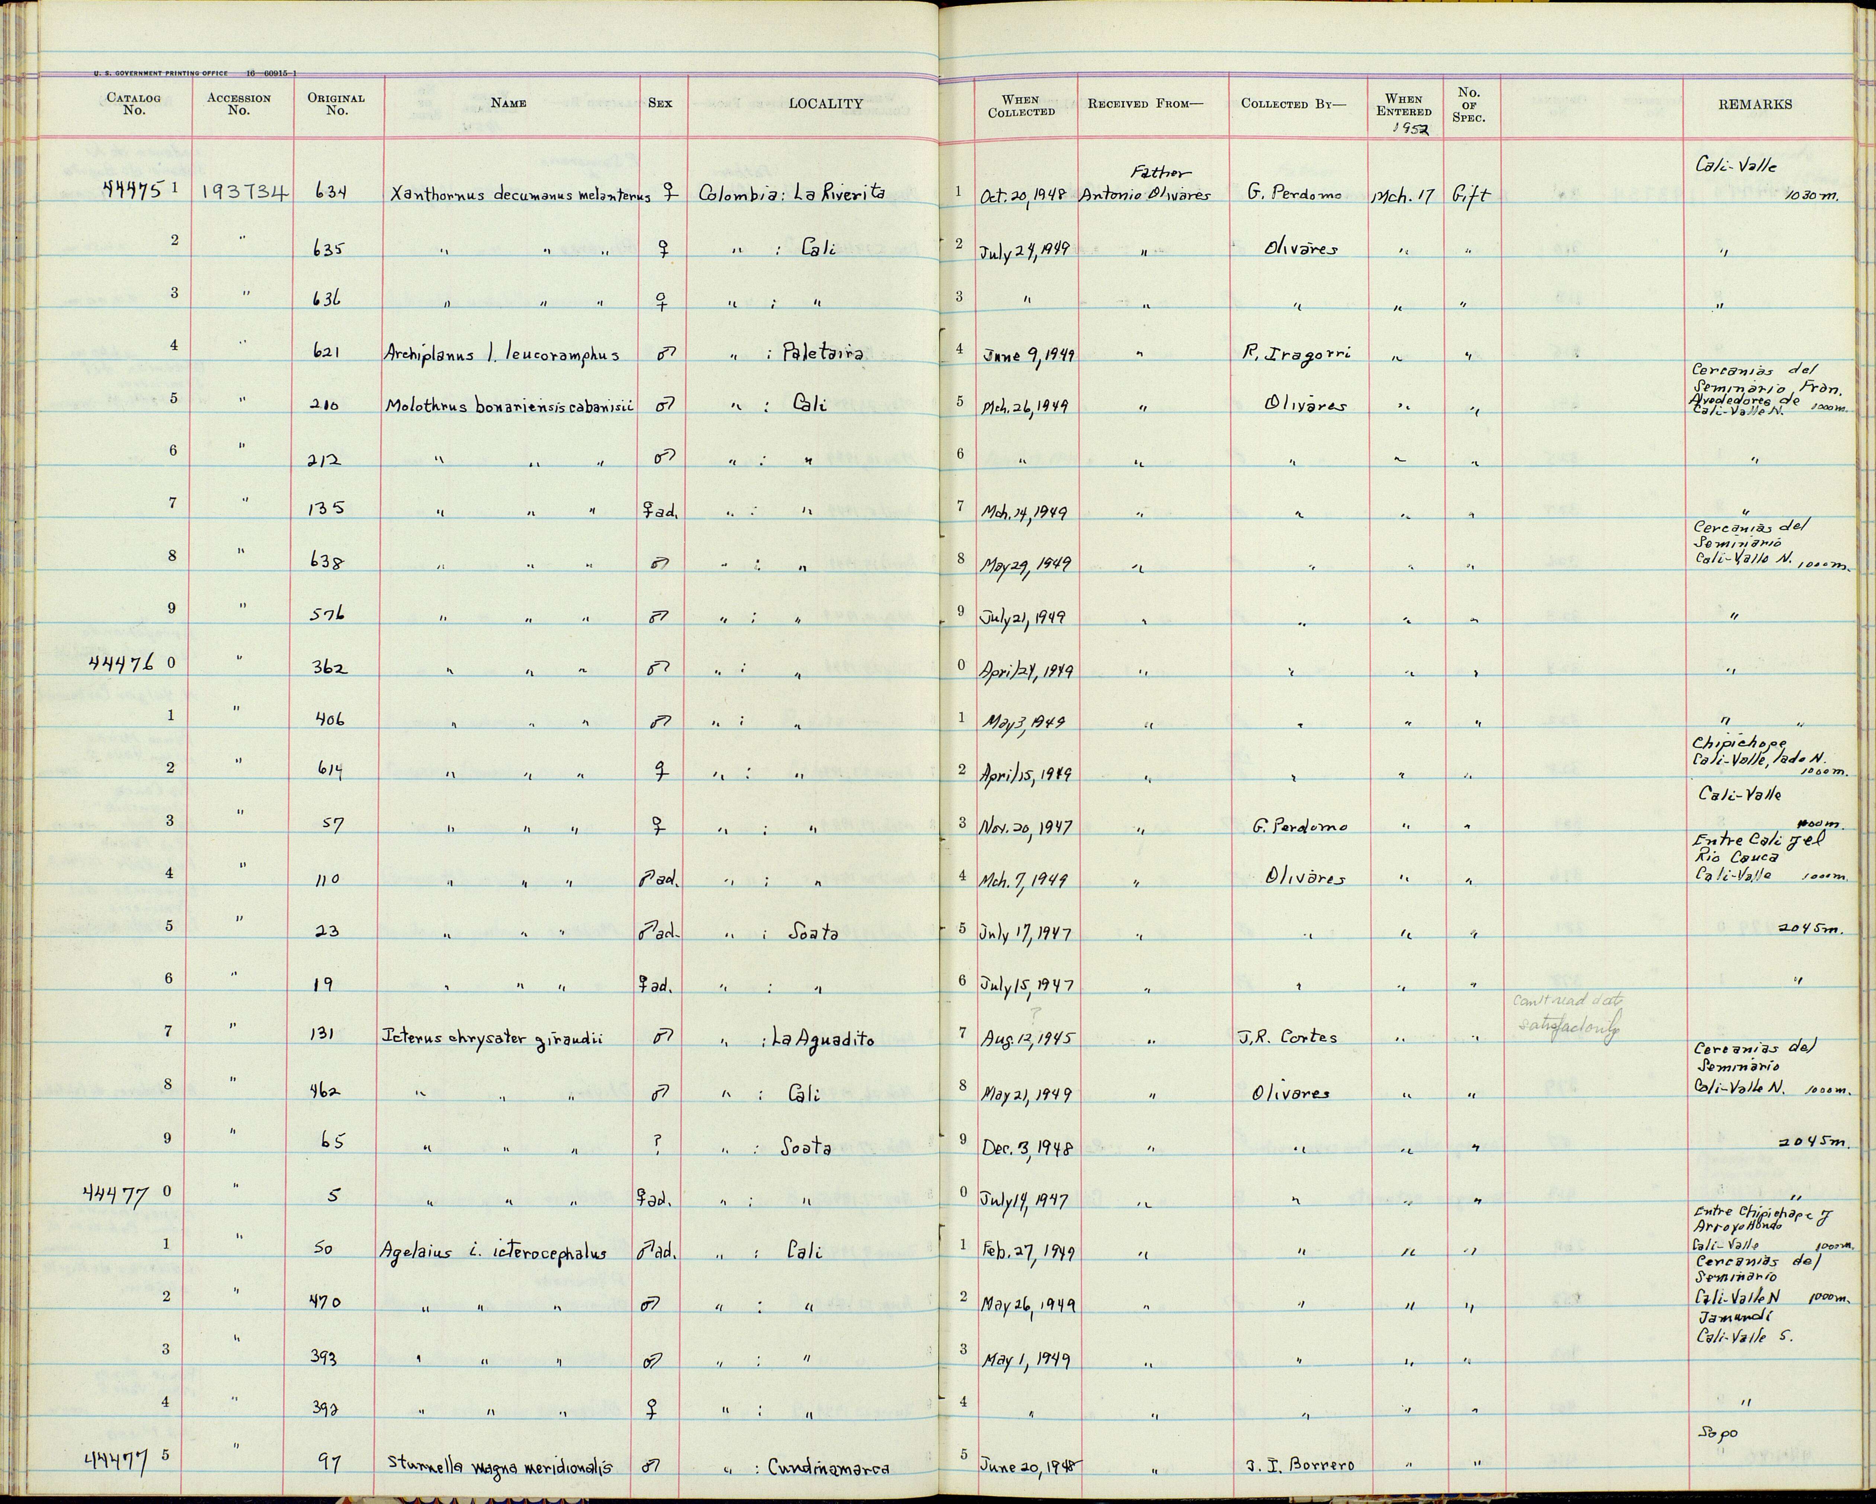Click the date "Aug. 12, 1945"

point(1027,1038)
